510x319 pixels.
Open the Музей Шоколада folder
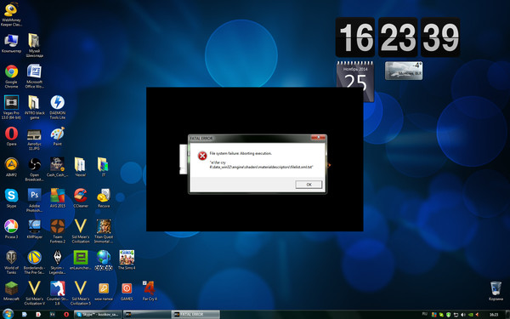[x=34, y=45]
